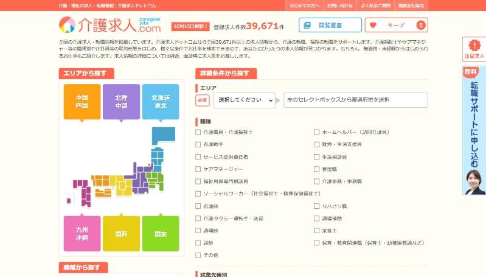Open お問い合わせ in top navigation
Screen dimensions: 486x277
[x=339, y=5]
